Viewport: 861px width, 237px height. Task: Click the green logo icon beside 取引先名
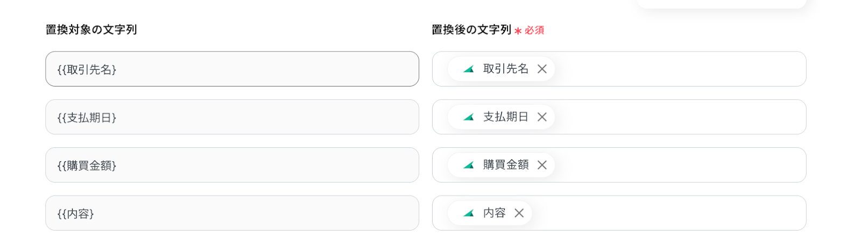469,69
